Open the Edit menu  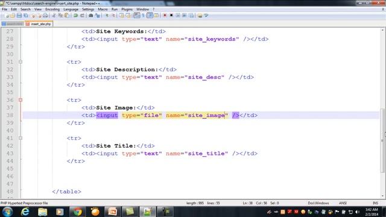tap(14, 10)
